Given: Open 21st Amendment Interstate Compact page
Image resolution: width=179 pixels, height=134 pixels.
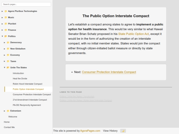Looking at the screenshot, I should pos(30,100).
